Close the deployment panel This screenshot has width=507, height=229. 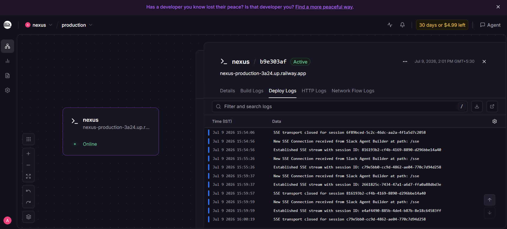(x=484, y=62)
